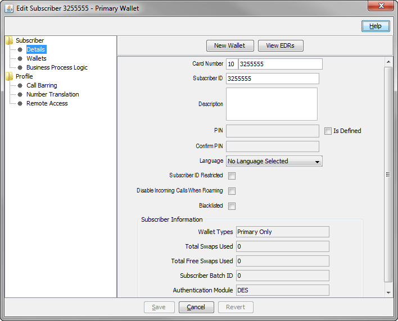Image resolution: width=398 pixels, height=321 pixels.
Task: Click the Cancel button
Action: point(196,307)
